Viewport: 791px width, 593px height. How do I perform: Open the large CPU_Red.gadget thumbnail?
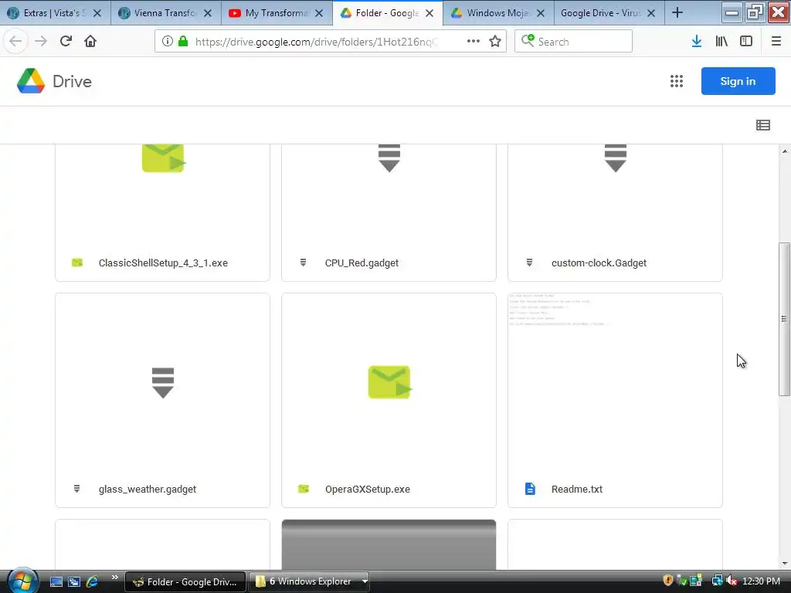[389, 195]
